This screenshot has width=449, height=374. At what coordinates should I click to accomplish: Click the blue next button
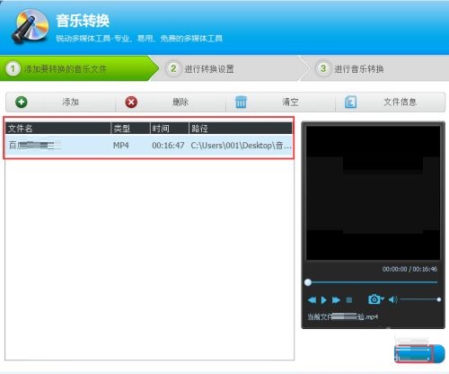click(x=419, y=353)
